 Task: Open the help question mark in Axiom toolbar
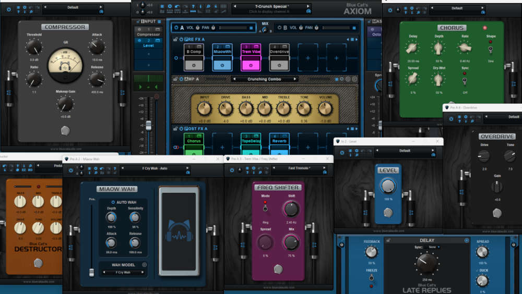(194, 6)
